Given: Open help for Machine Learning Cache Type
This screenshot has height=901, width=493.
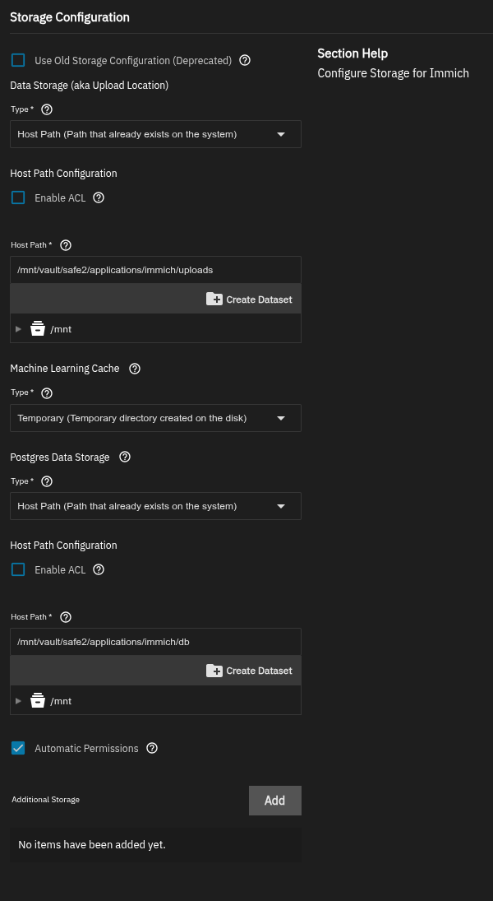Looking at the screenshot, I should click(x=47, y=393).
